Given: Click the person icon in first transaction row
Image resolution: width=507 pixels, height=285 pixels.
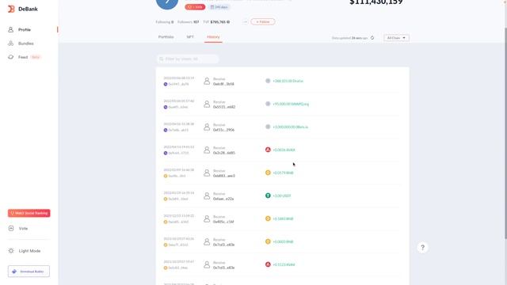Looking at the screenshot, I should point(207,81).
